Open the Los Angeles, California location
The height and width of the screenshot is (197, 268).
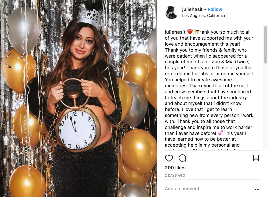[203, 16]
